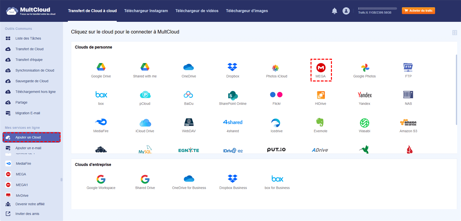
Task: Open the user account avatar menu
Action: (346, 11)
